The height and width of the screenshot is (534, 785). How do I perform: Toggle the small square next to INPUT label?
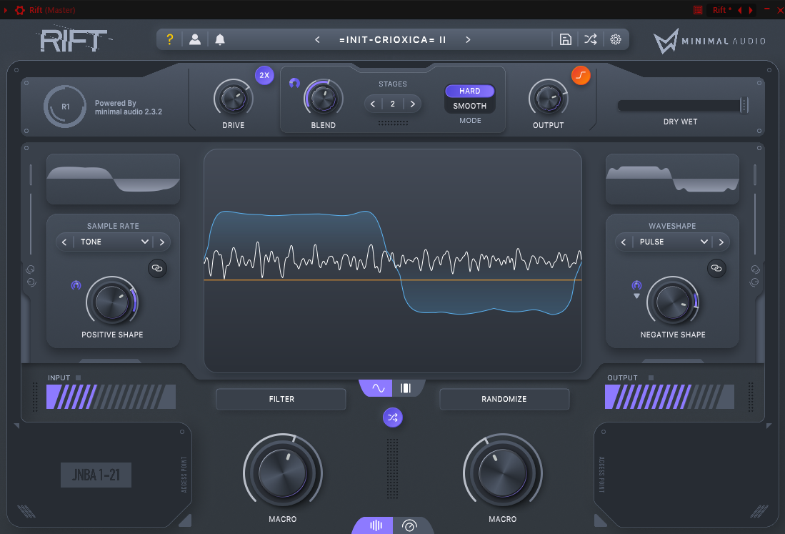(78, 377)
